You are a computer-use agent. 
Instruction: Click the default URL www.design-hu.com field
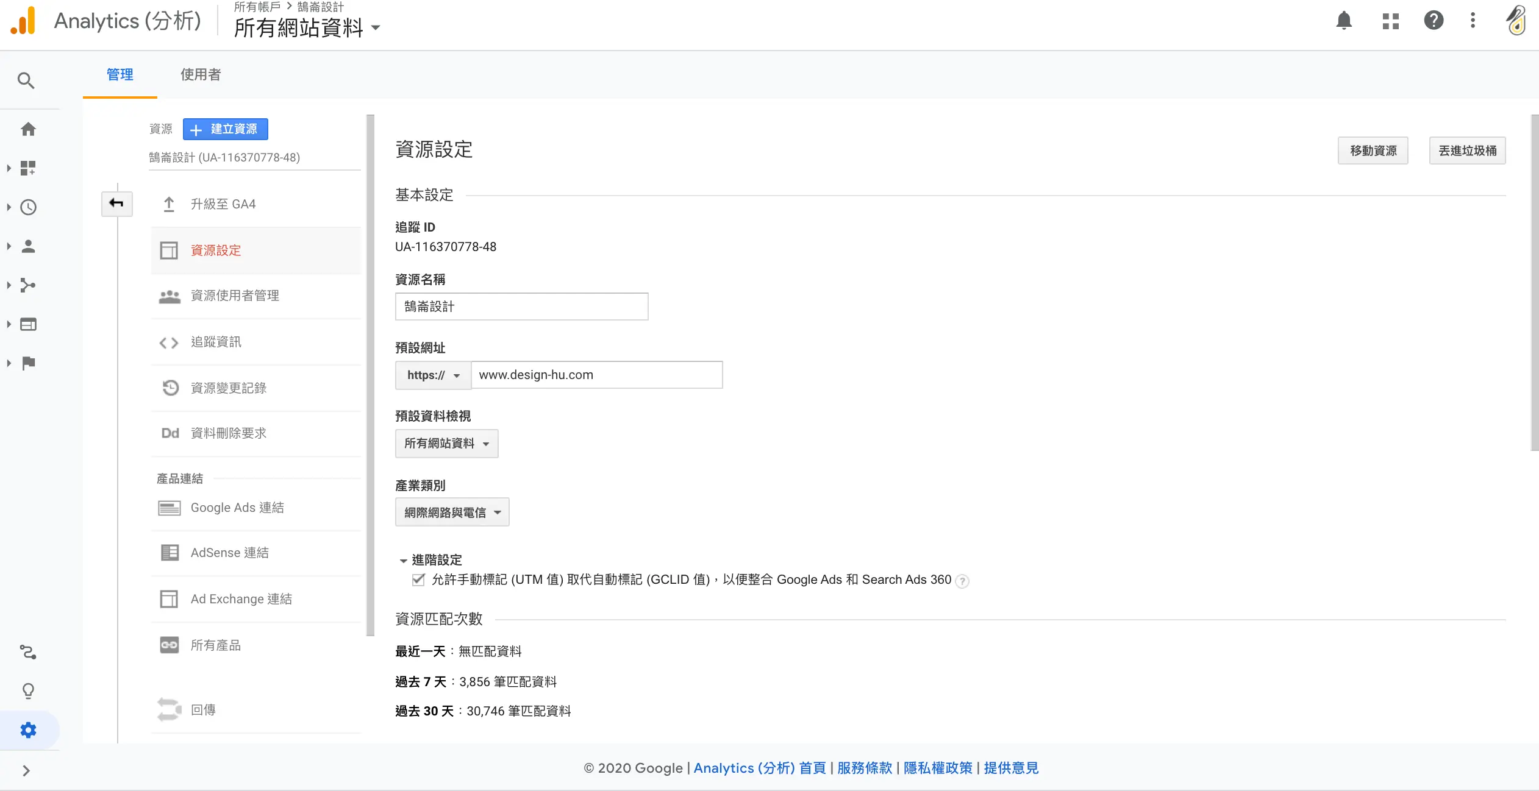[597, 375]
